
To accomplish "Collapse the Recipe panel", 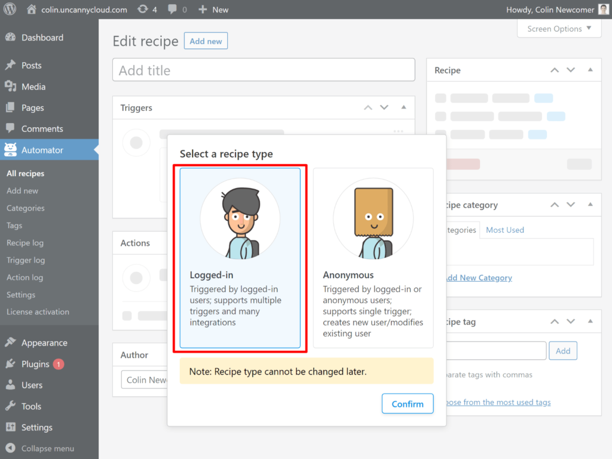I will (x=590, y=70).
